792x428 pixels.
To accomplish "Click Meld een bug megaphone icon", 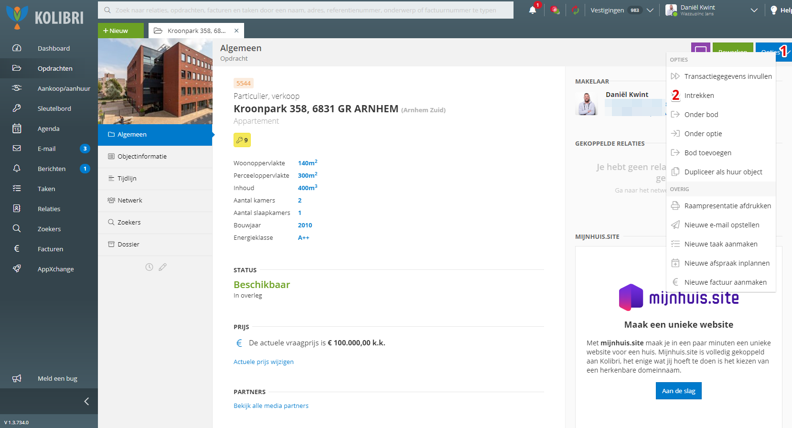I will (17, 378).
